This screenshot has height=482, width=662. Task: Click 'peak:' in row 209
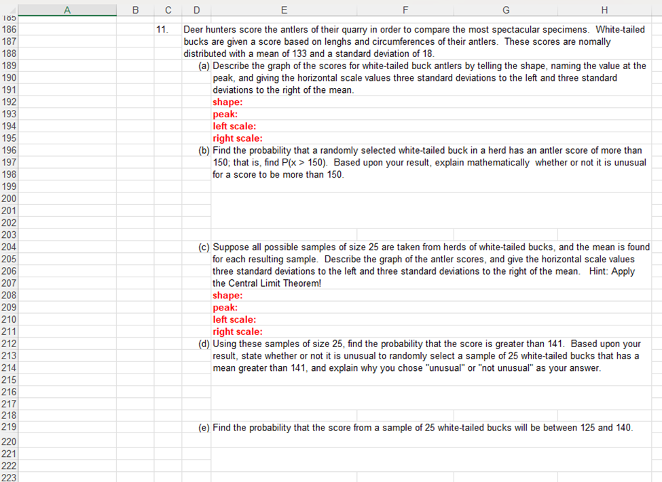point(225,307)
